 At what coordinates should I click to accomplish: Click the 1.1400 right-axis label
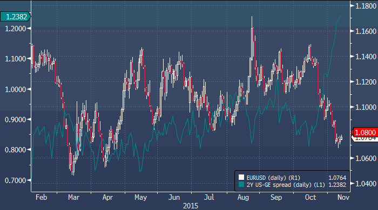366,57
